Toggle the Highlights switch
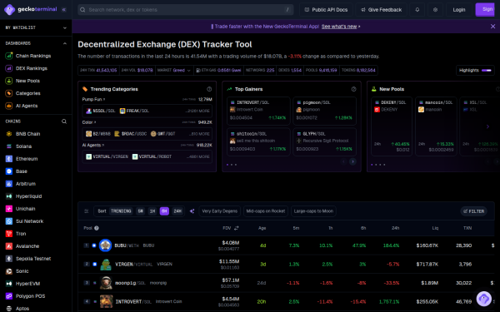The height and width of the screenshot is (312, 500). [487, 71]
